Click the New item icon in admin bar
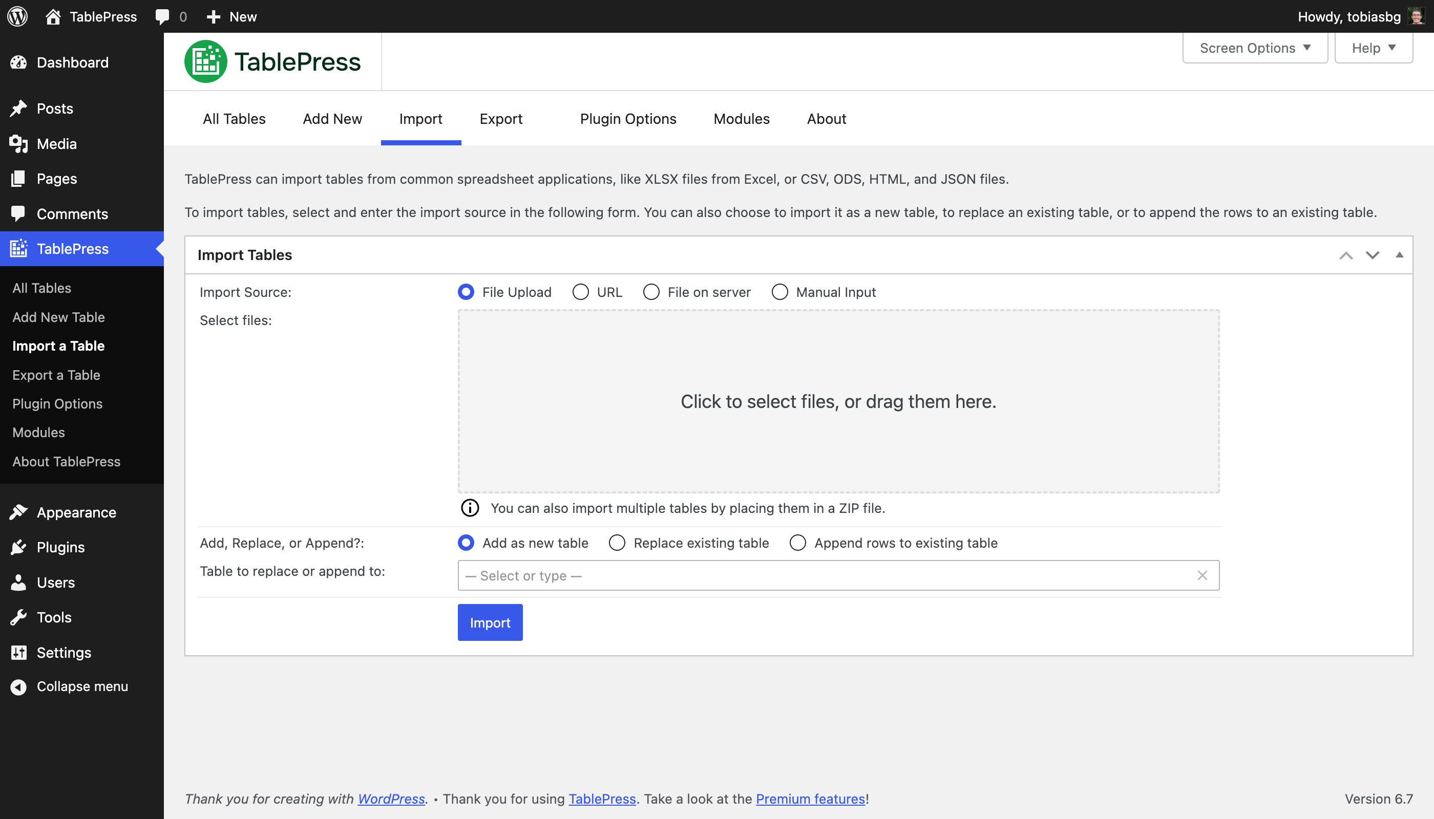 213,16
